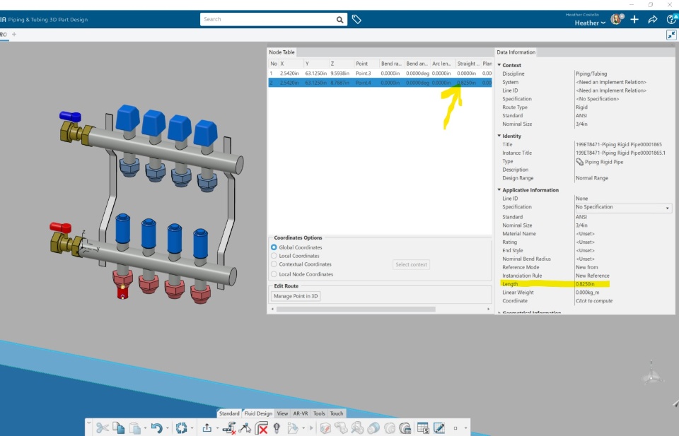Viewport: 679px width, 436px height.
Task: Click the Select context button
Action: tap(412, 265)
